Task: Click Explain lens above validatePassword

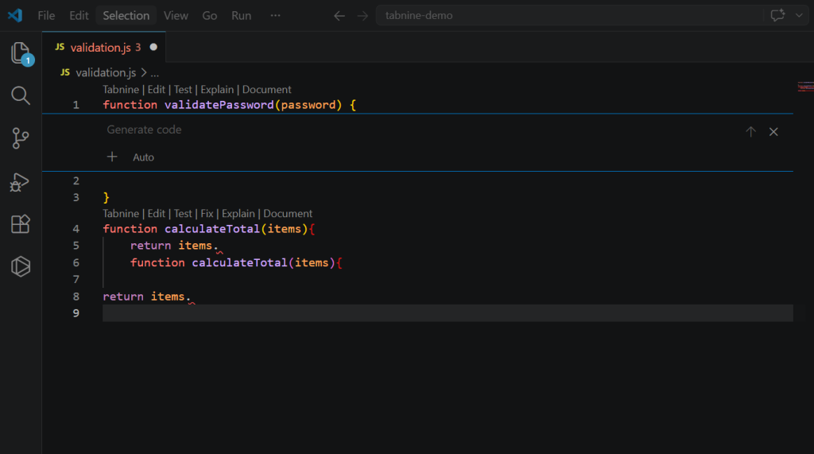Action: tap(217, 89)
